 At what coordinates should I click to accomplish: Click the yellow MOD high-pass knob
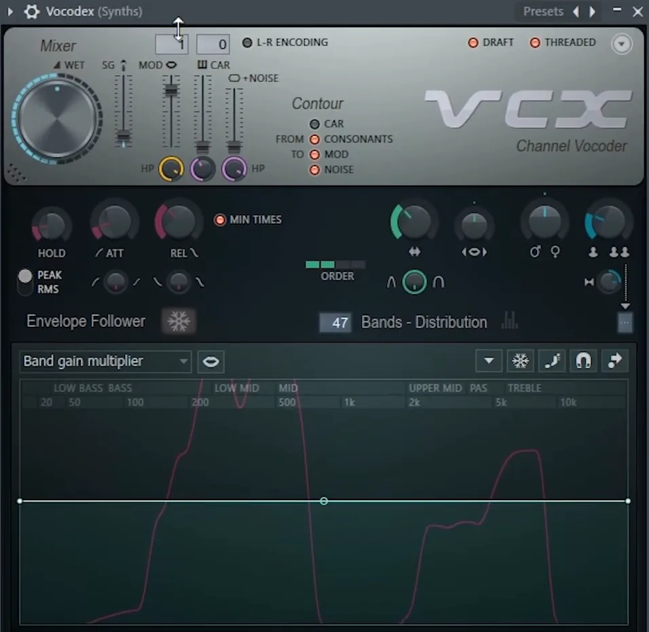click(171, 169)
